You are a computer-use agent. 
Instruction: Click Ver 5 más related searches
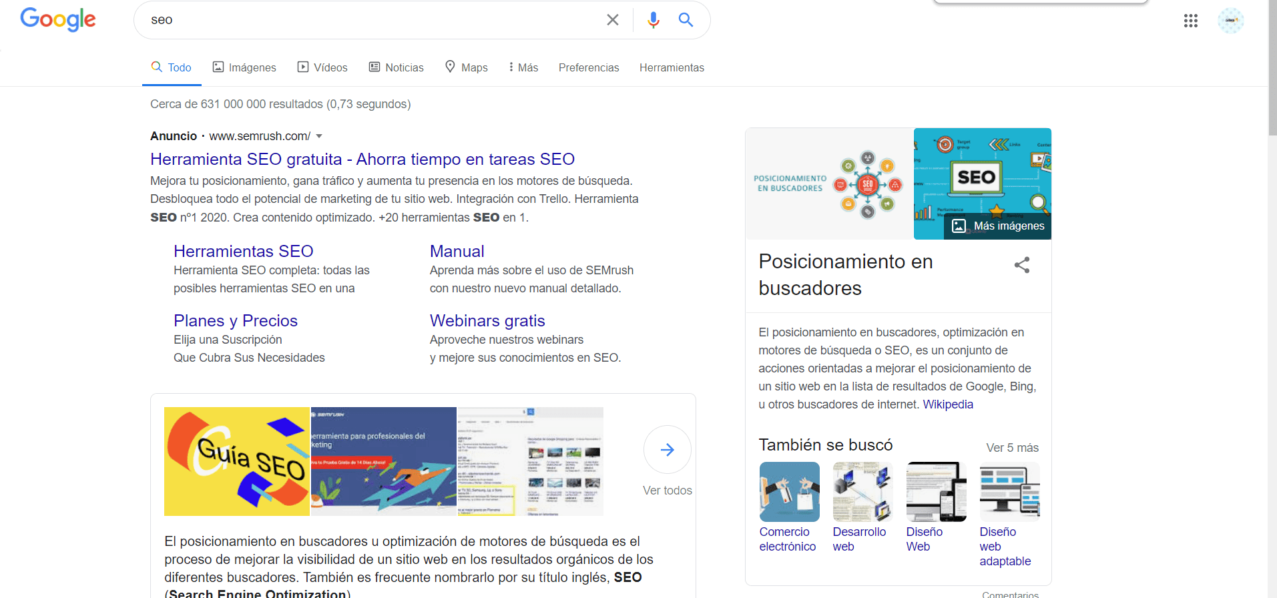click(x=1013, y=448)
